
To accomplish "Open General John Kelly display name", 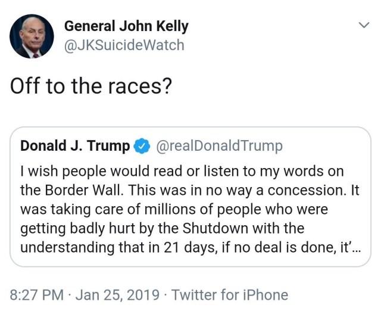I will tap(126, 26).
